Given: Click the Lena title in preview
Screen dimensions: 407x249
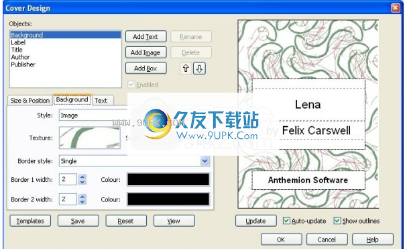Looking at the screenshot, I should point(308,105).
